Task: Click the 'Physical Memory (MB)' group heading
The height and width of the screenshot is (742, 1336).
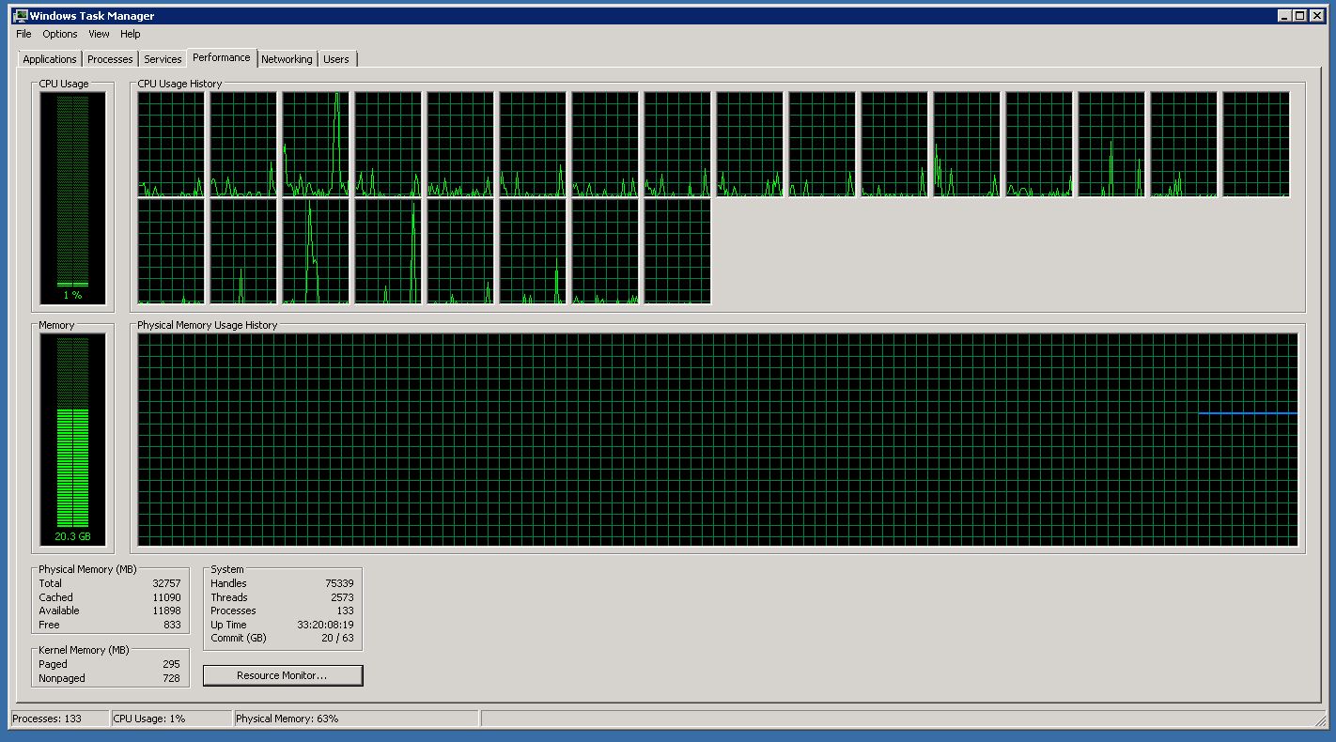Action: coord(87,569)
